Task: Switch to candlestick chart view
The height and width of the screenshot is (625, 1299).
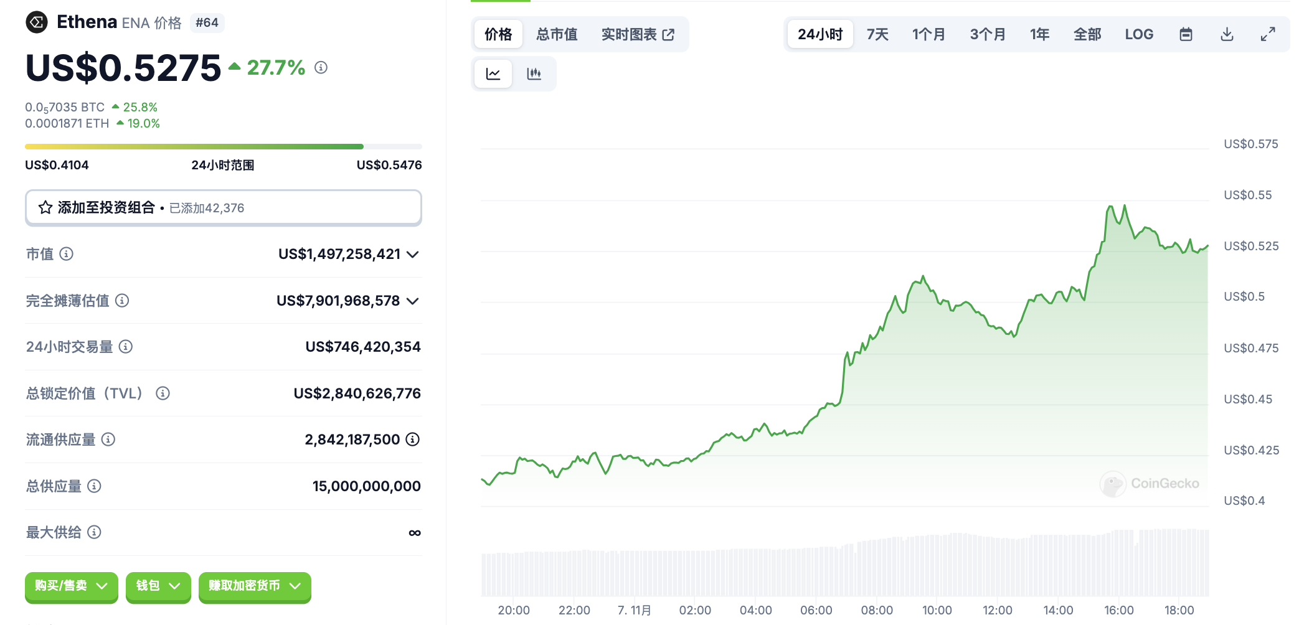Action: (x=534, y=74)
